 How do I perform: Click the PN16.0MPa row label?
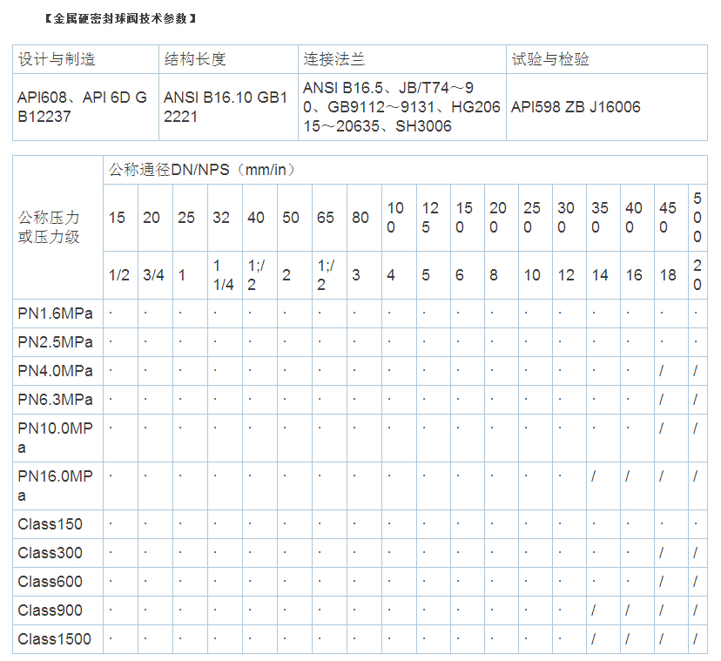point(55,486)
